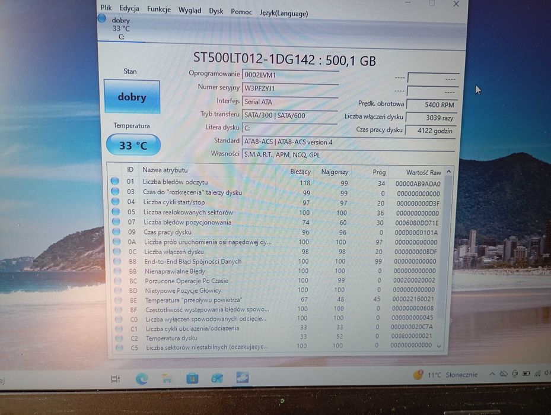Close the CrystalDiskInfo window
The image size is (551, 415).
pos(456,4)
